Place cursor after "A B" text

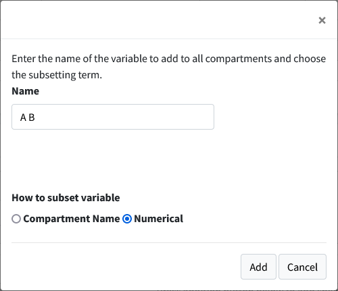click(x=36, y=117)
